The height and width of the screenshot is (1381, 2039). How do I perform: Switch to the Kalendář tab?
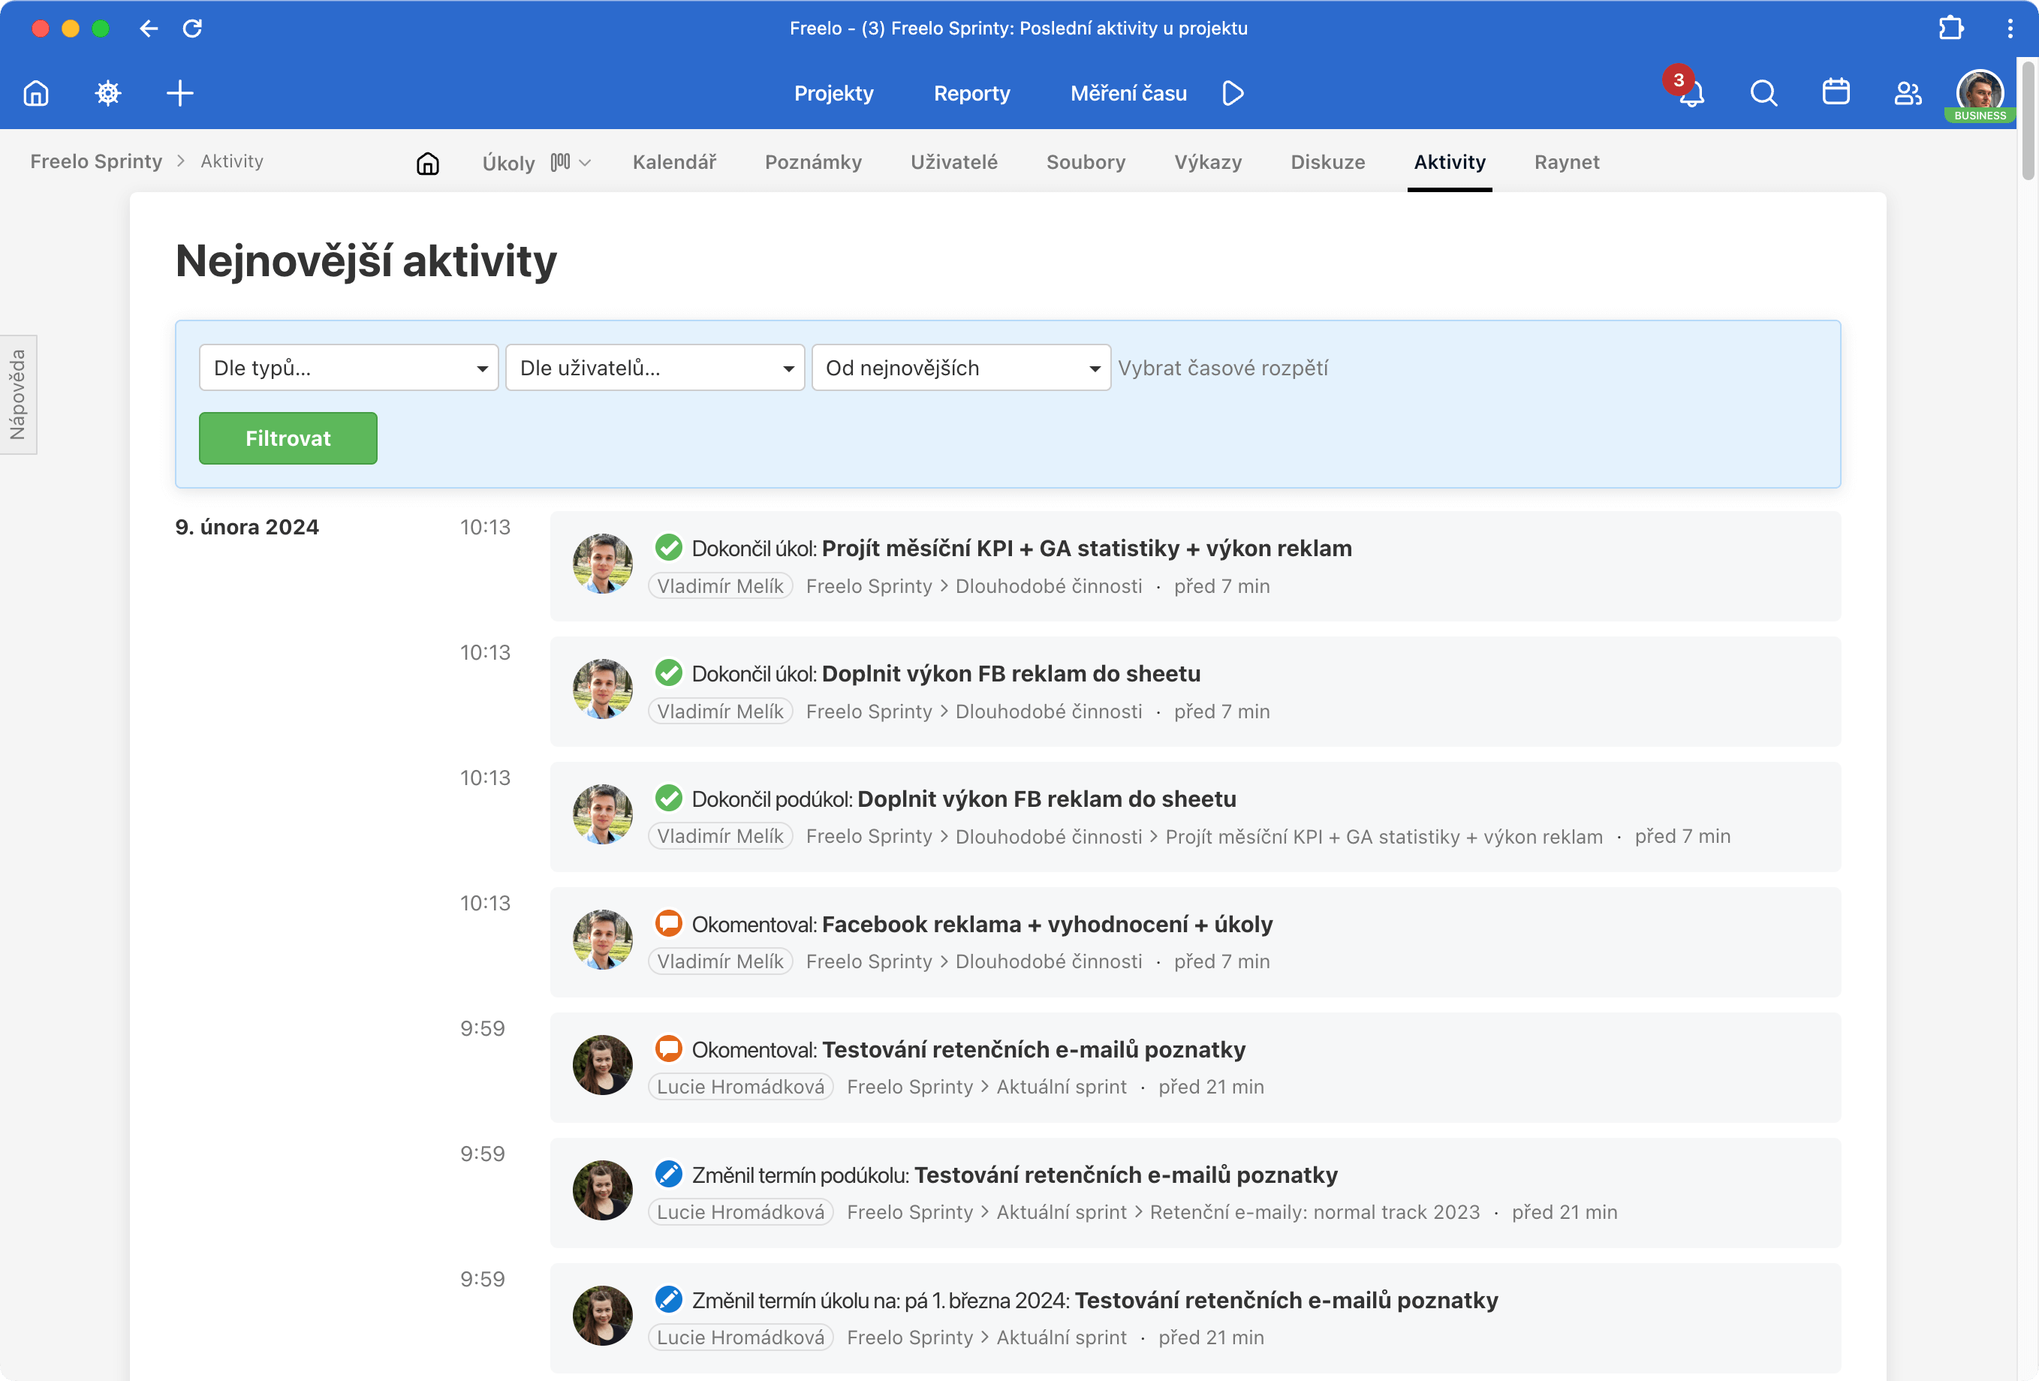(674, 162)
